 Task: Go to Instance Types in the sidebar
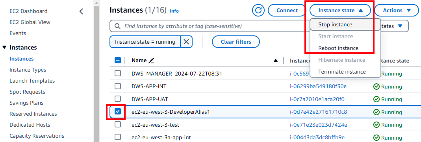(x=28, y=70)
